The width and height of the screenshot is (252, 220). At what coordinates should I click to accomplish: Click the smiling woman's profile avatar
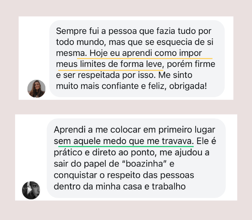click(x=36, y=88)
